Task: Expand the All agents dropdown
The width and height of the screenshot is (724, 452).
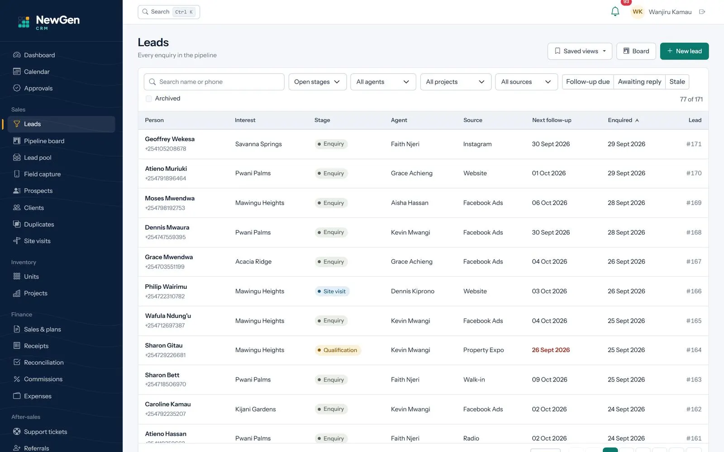Action: click(x=383, y=82)
